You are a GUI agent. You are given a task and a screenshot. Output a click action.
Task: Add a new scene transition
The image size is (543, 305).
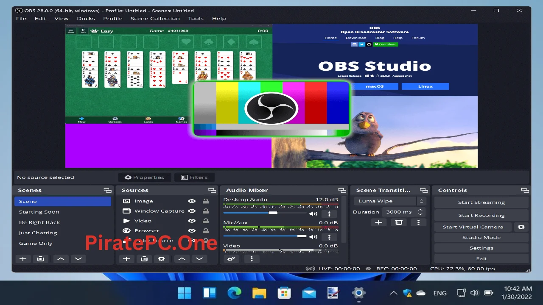(x=379, y=222)
